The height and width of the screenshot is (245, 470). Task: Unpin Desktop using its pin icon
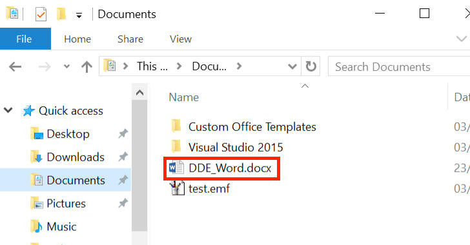coord(123,133)
